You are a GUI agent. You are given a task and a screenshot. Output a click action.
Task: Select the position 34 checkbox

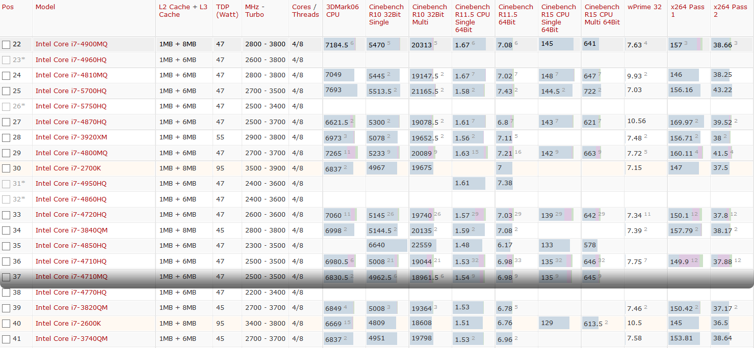click(6, 231)
